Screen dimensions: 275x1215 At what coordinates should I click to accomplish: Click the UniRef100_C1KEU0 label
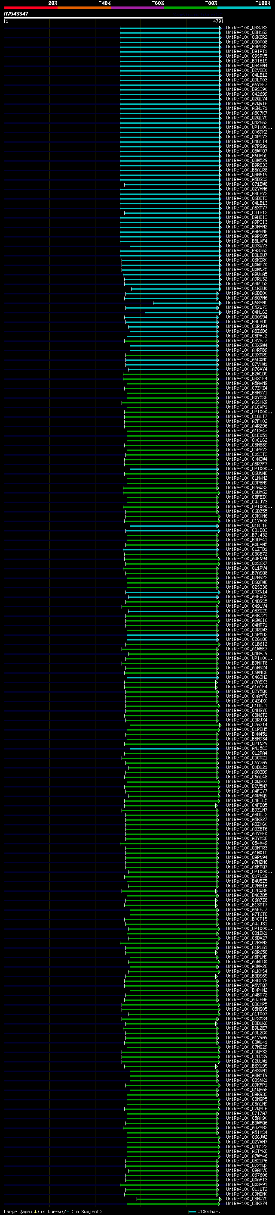tap(247, 289)
